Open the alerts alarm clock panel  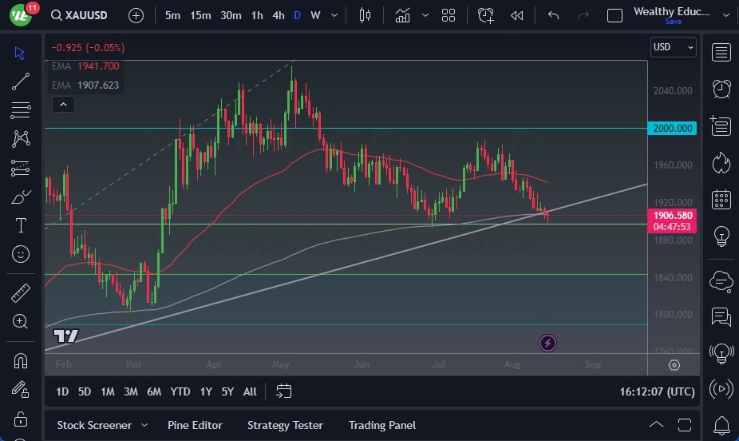(x=721, y=89)
